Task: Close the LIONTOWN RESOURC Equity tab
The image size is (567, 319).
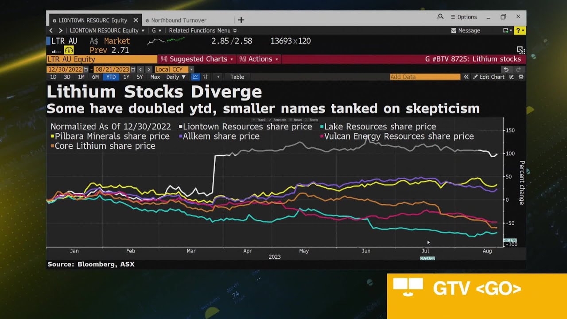Action: point(136,20)
